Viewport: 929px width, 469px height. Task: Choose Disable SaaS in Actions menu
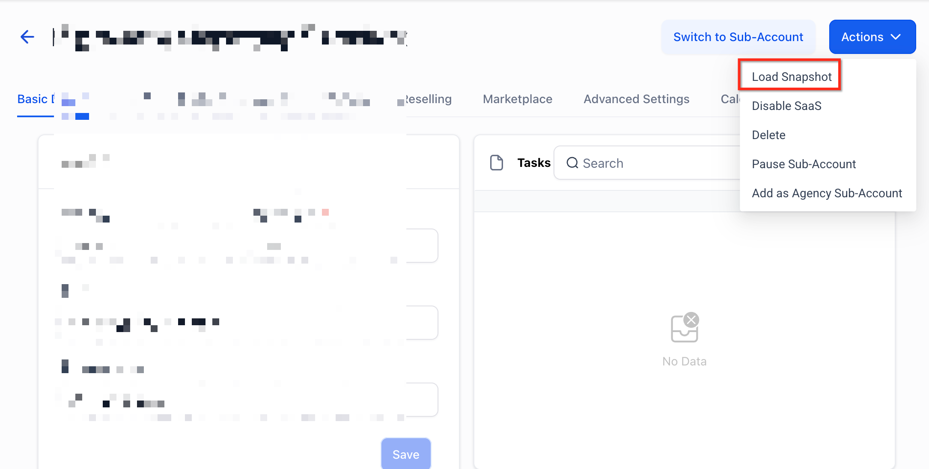coord(786,106)
